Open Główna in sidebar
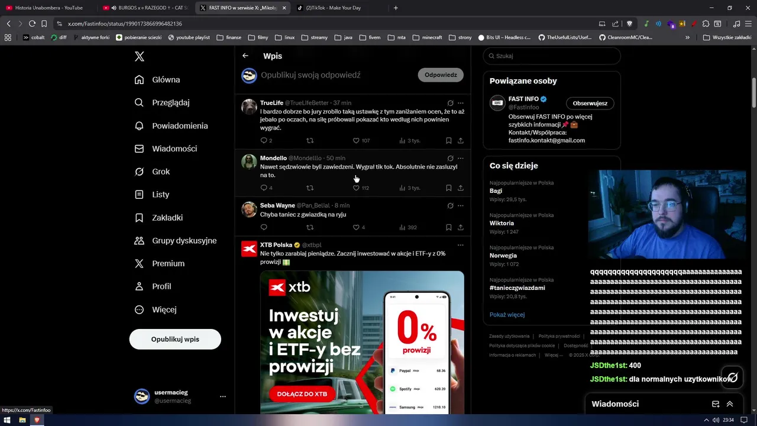 [157, 80]
